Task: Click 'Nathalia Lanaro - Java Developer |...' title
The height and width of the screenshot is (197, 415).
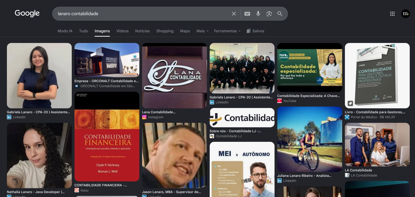Action: tap(36, 192)
